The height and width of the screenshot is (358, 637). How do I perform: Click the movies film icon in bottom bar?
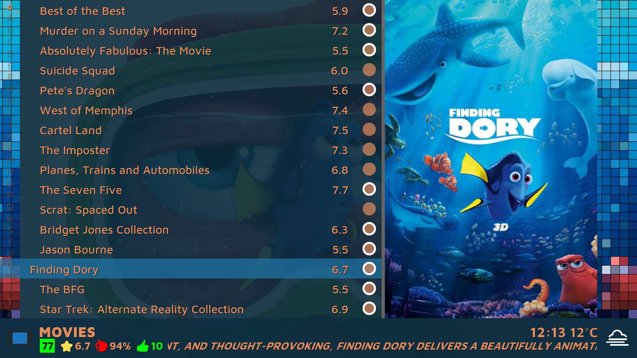pyautogui.click(x=20, y=338)
